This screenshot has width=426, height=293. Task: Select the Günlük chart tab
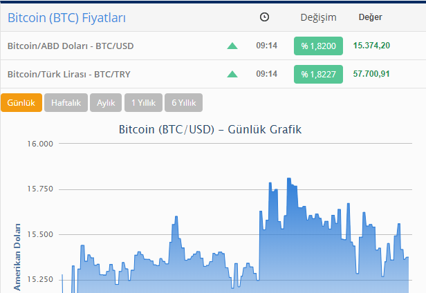(21, 103)
